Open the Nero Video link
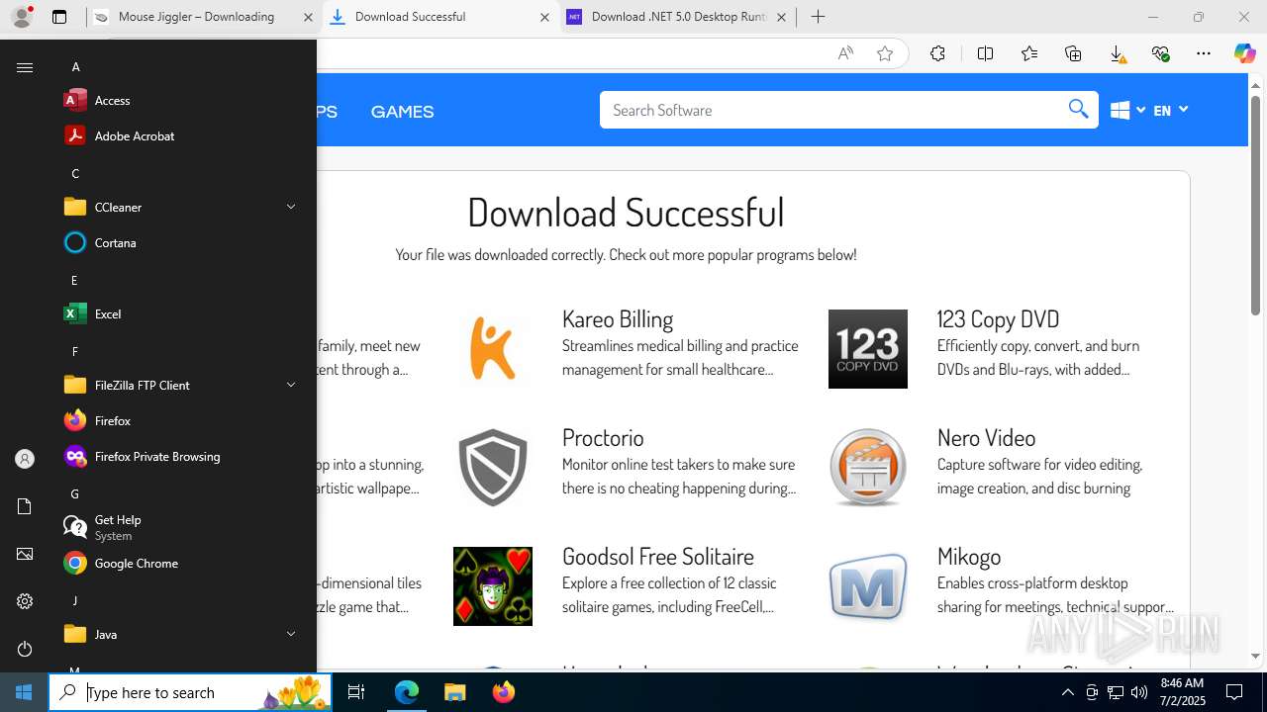This screenshot has height=712, width=1267. pos(986,437)
